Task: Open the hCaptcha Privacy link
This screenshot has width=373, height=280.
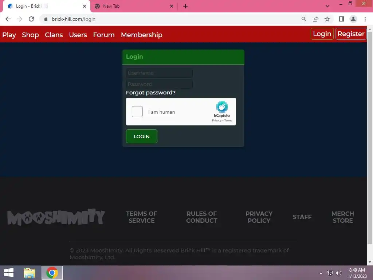Action: coord(216,120)
